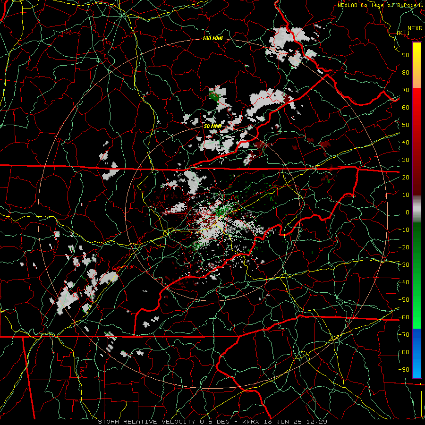Screen dimensions: 425x425
Task: Click the "NEXR" label above the color scale
Action: (x=415, y=28)
